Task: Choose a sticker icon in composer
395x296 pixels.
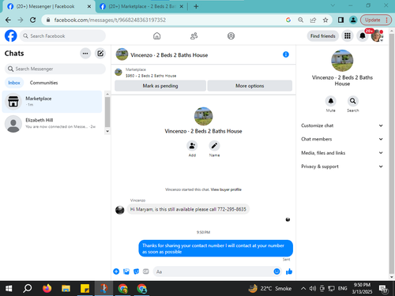Action: click(136, 272)
